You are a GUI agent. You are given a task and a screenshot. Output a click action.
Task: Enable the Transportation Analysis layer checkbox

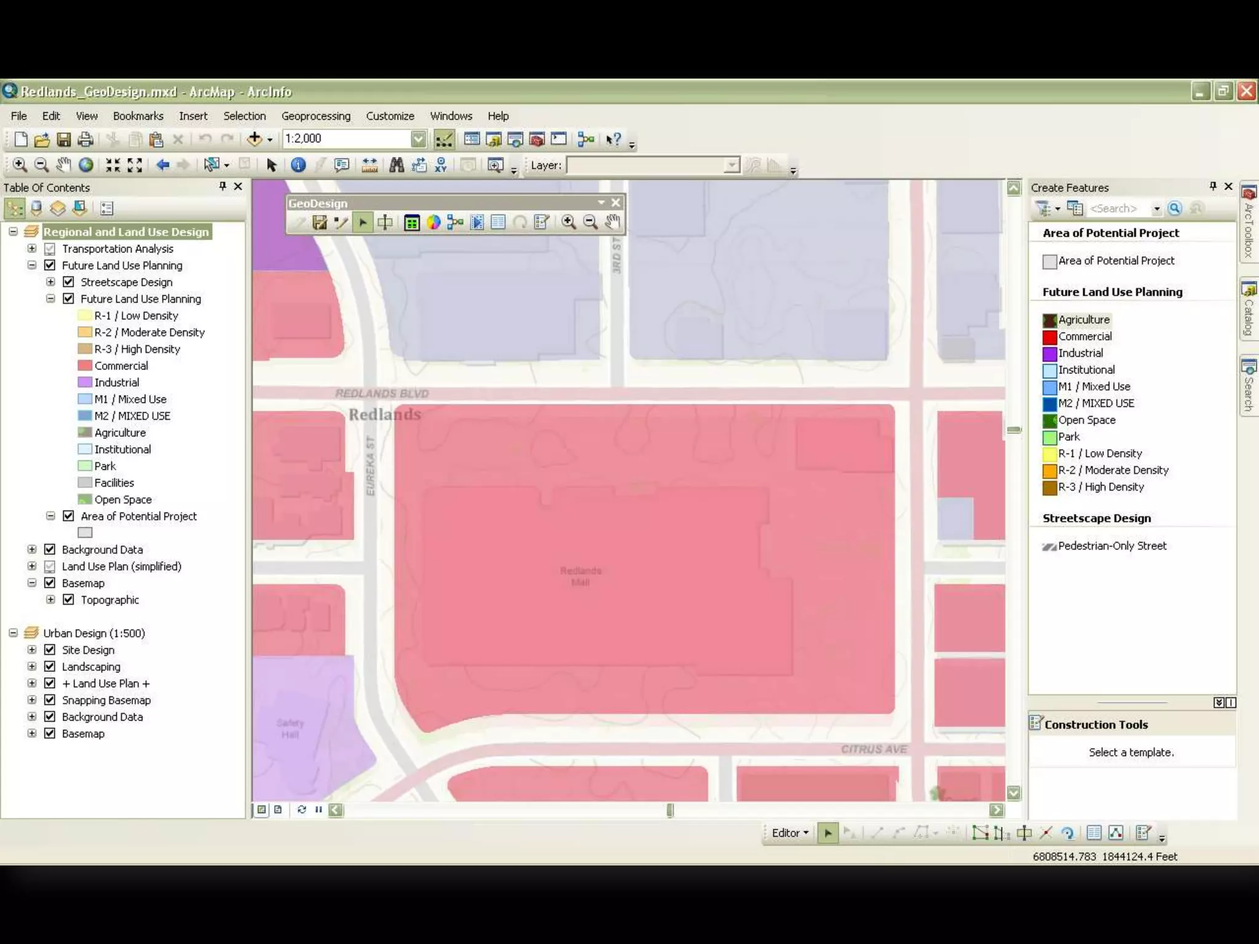pos(50,249)
